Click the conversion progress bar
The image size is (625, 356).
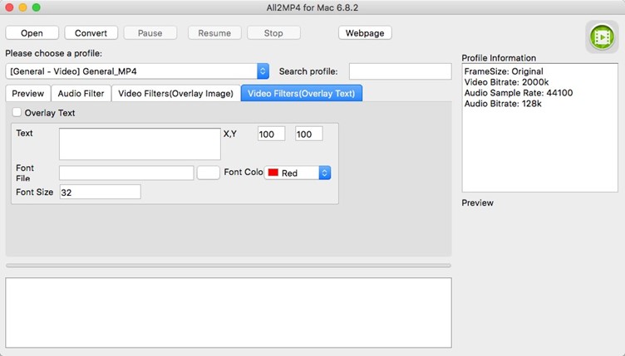pos(229,266)
